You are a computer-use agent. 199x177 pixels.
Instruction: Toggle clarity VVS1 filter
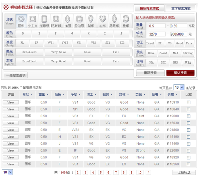(50, 43)
